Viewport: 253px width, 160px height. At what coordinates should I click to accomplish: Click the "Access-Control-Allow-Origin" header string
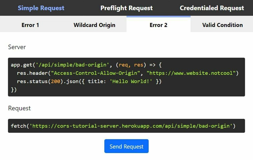pos(96,73)
